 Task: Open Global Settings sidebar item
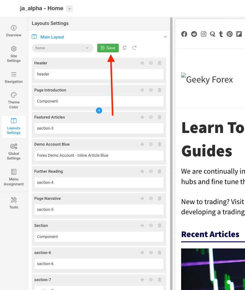click(x=14, y=152)
